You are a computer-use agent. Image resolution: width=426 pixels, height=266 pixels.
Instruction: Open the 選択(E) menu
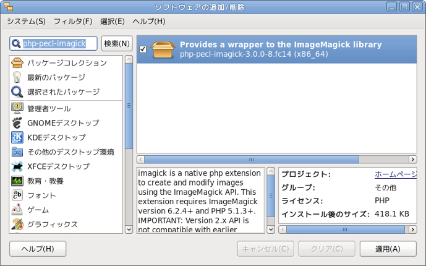(x=112, y=21)
